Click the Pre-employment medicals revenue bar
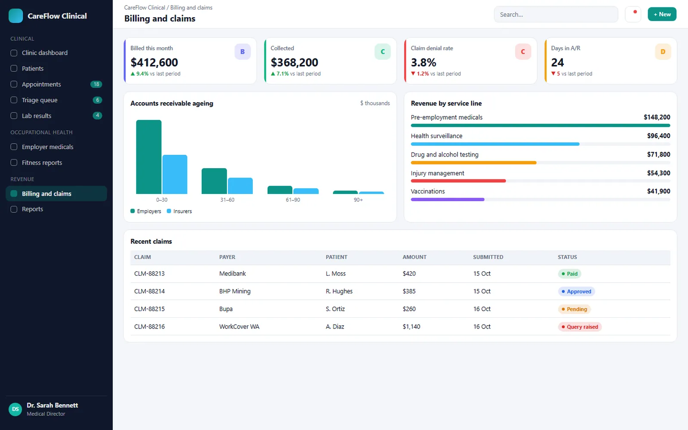Screen dimensions: 688x430 click(541, 126)
